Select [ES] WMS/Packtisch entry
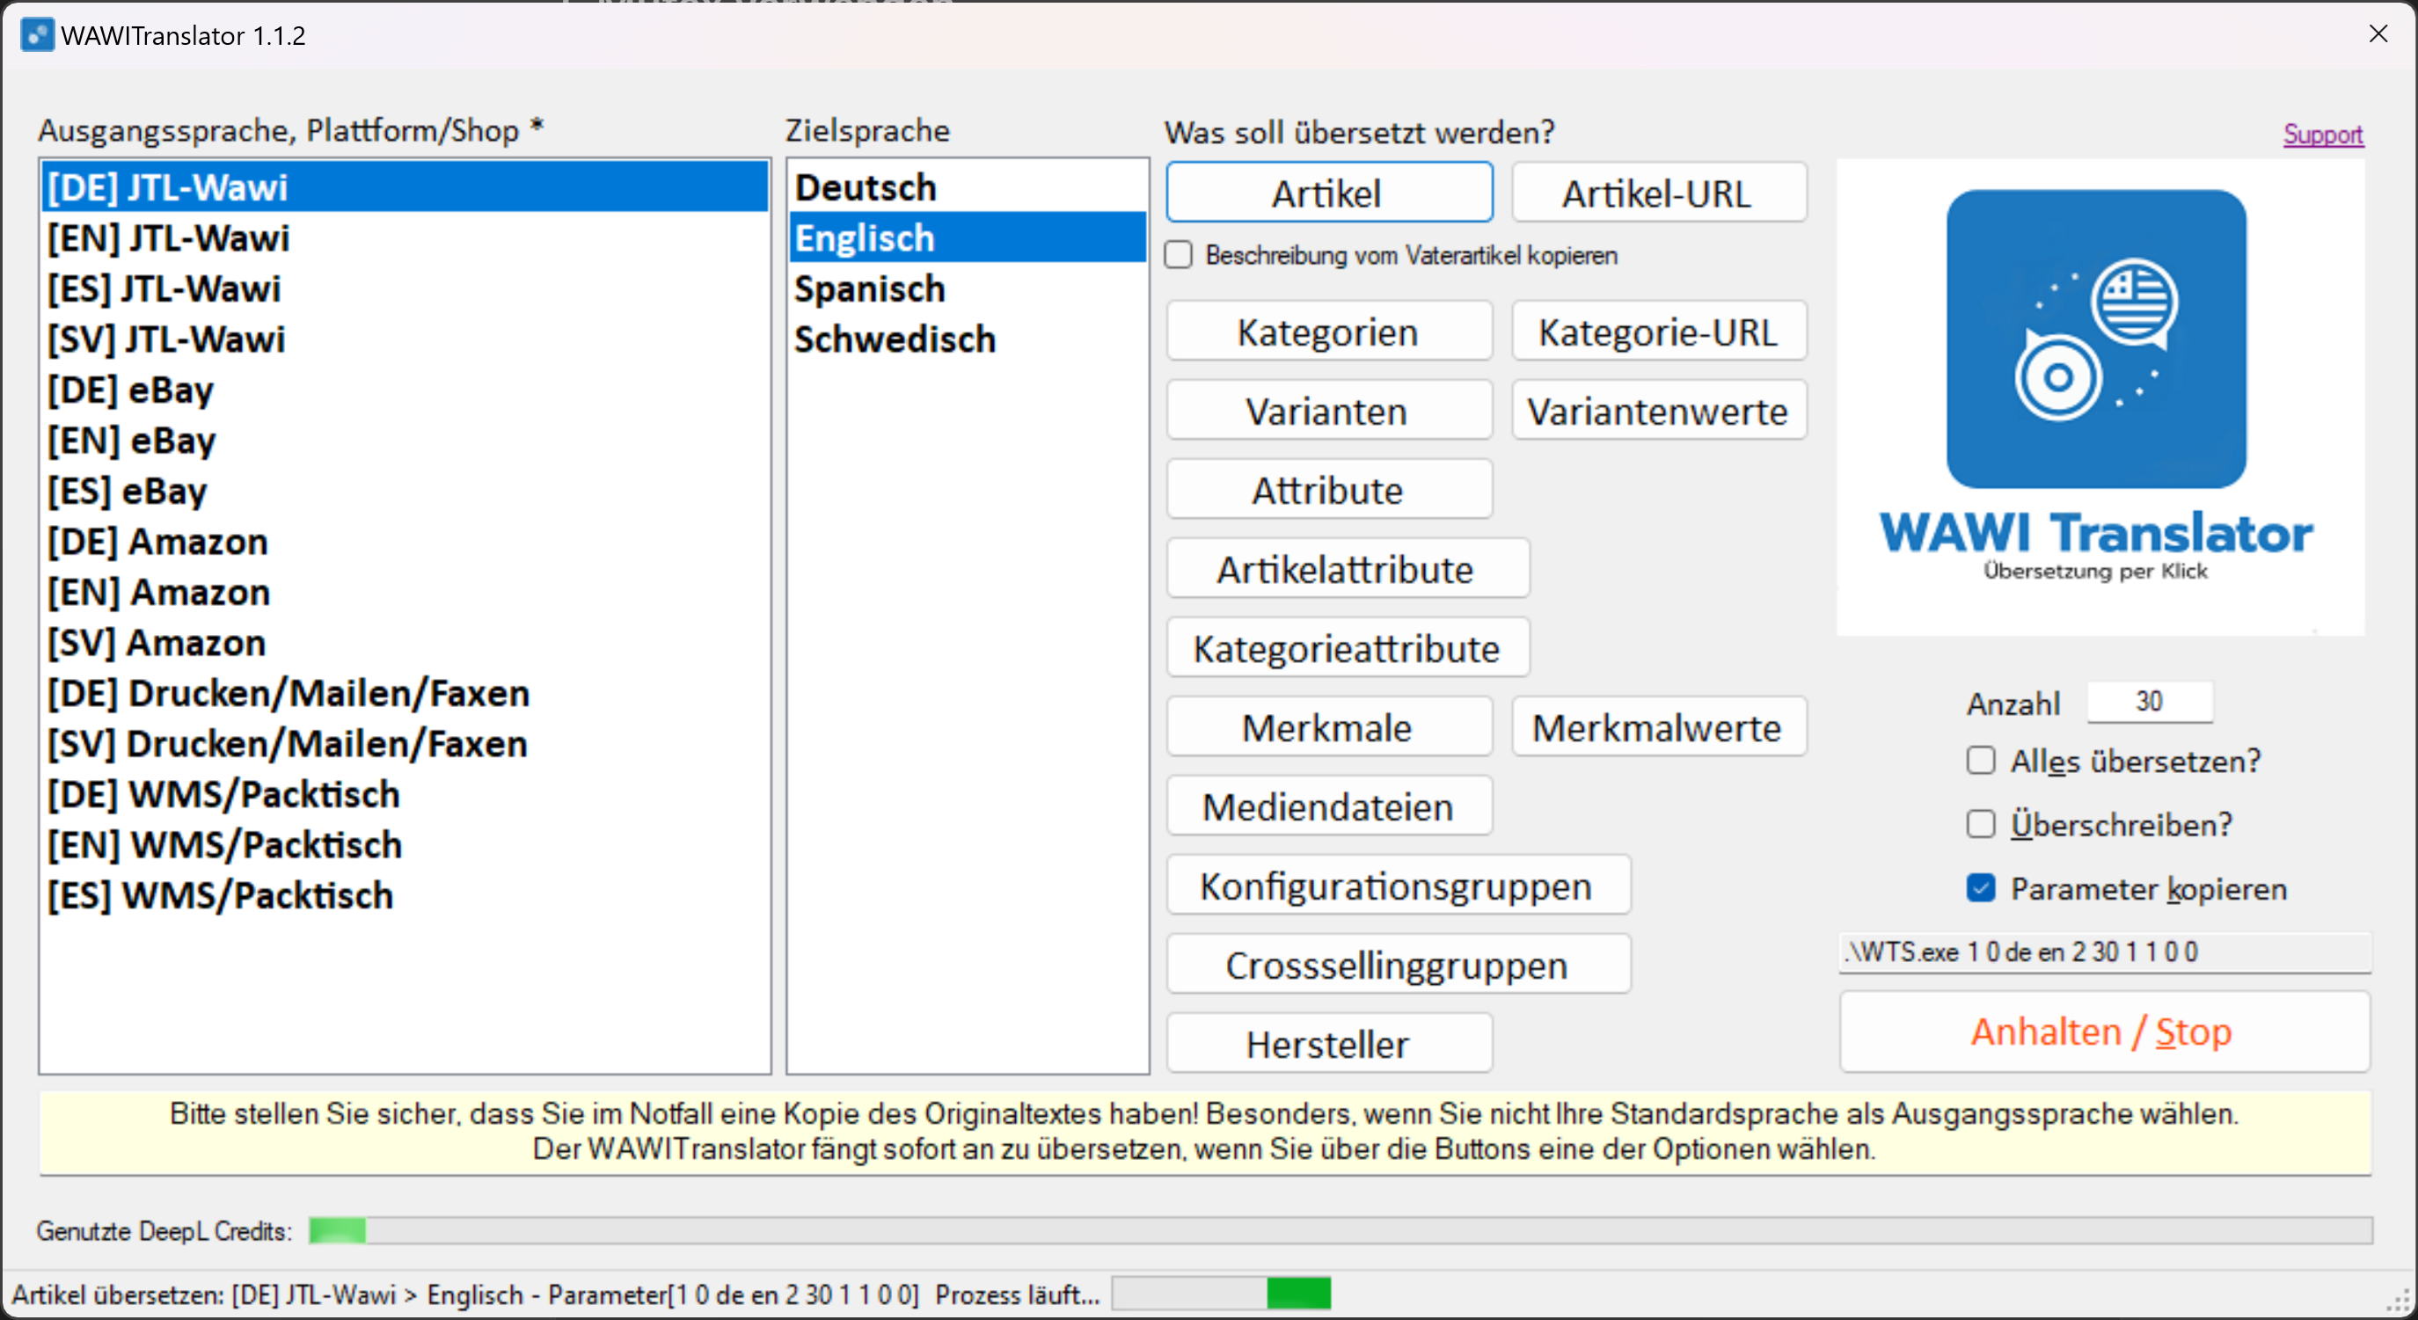Viewport: 2418px width, 1320px height. (x=405, y=896)
